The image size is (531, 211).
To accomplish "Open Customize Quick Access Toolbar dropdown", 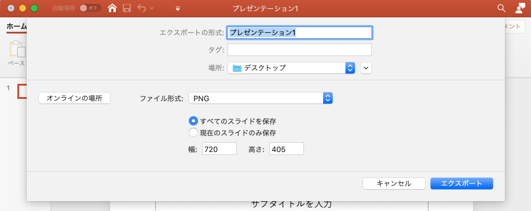I will point(178,9).
